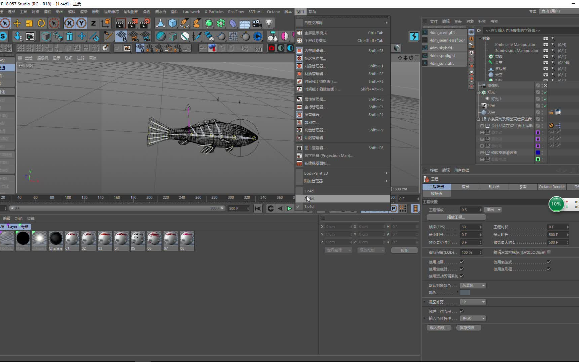Select the Rotate tool icon
The width and height of the screenshot is (579, 362).
coord(41,23)
